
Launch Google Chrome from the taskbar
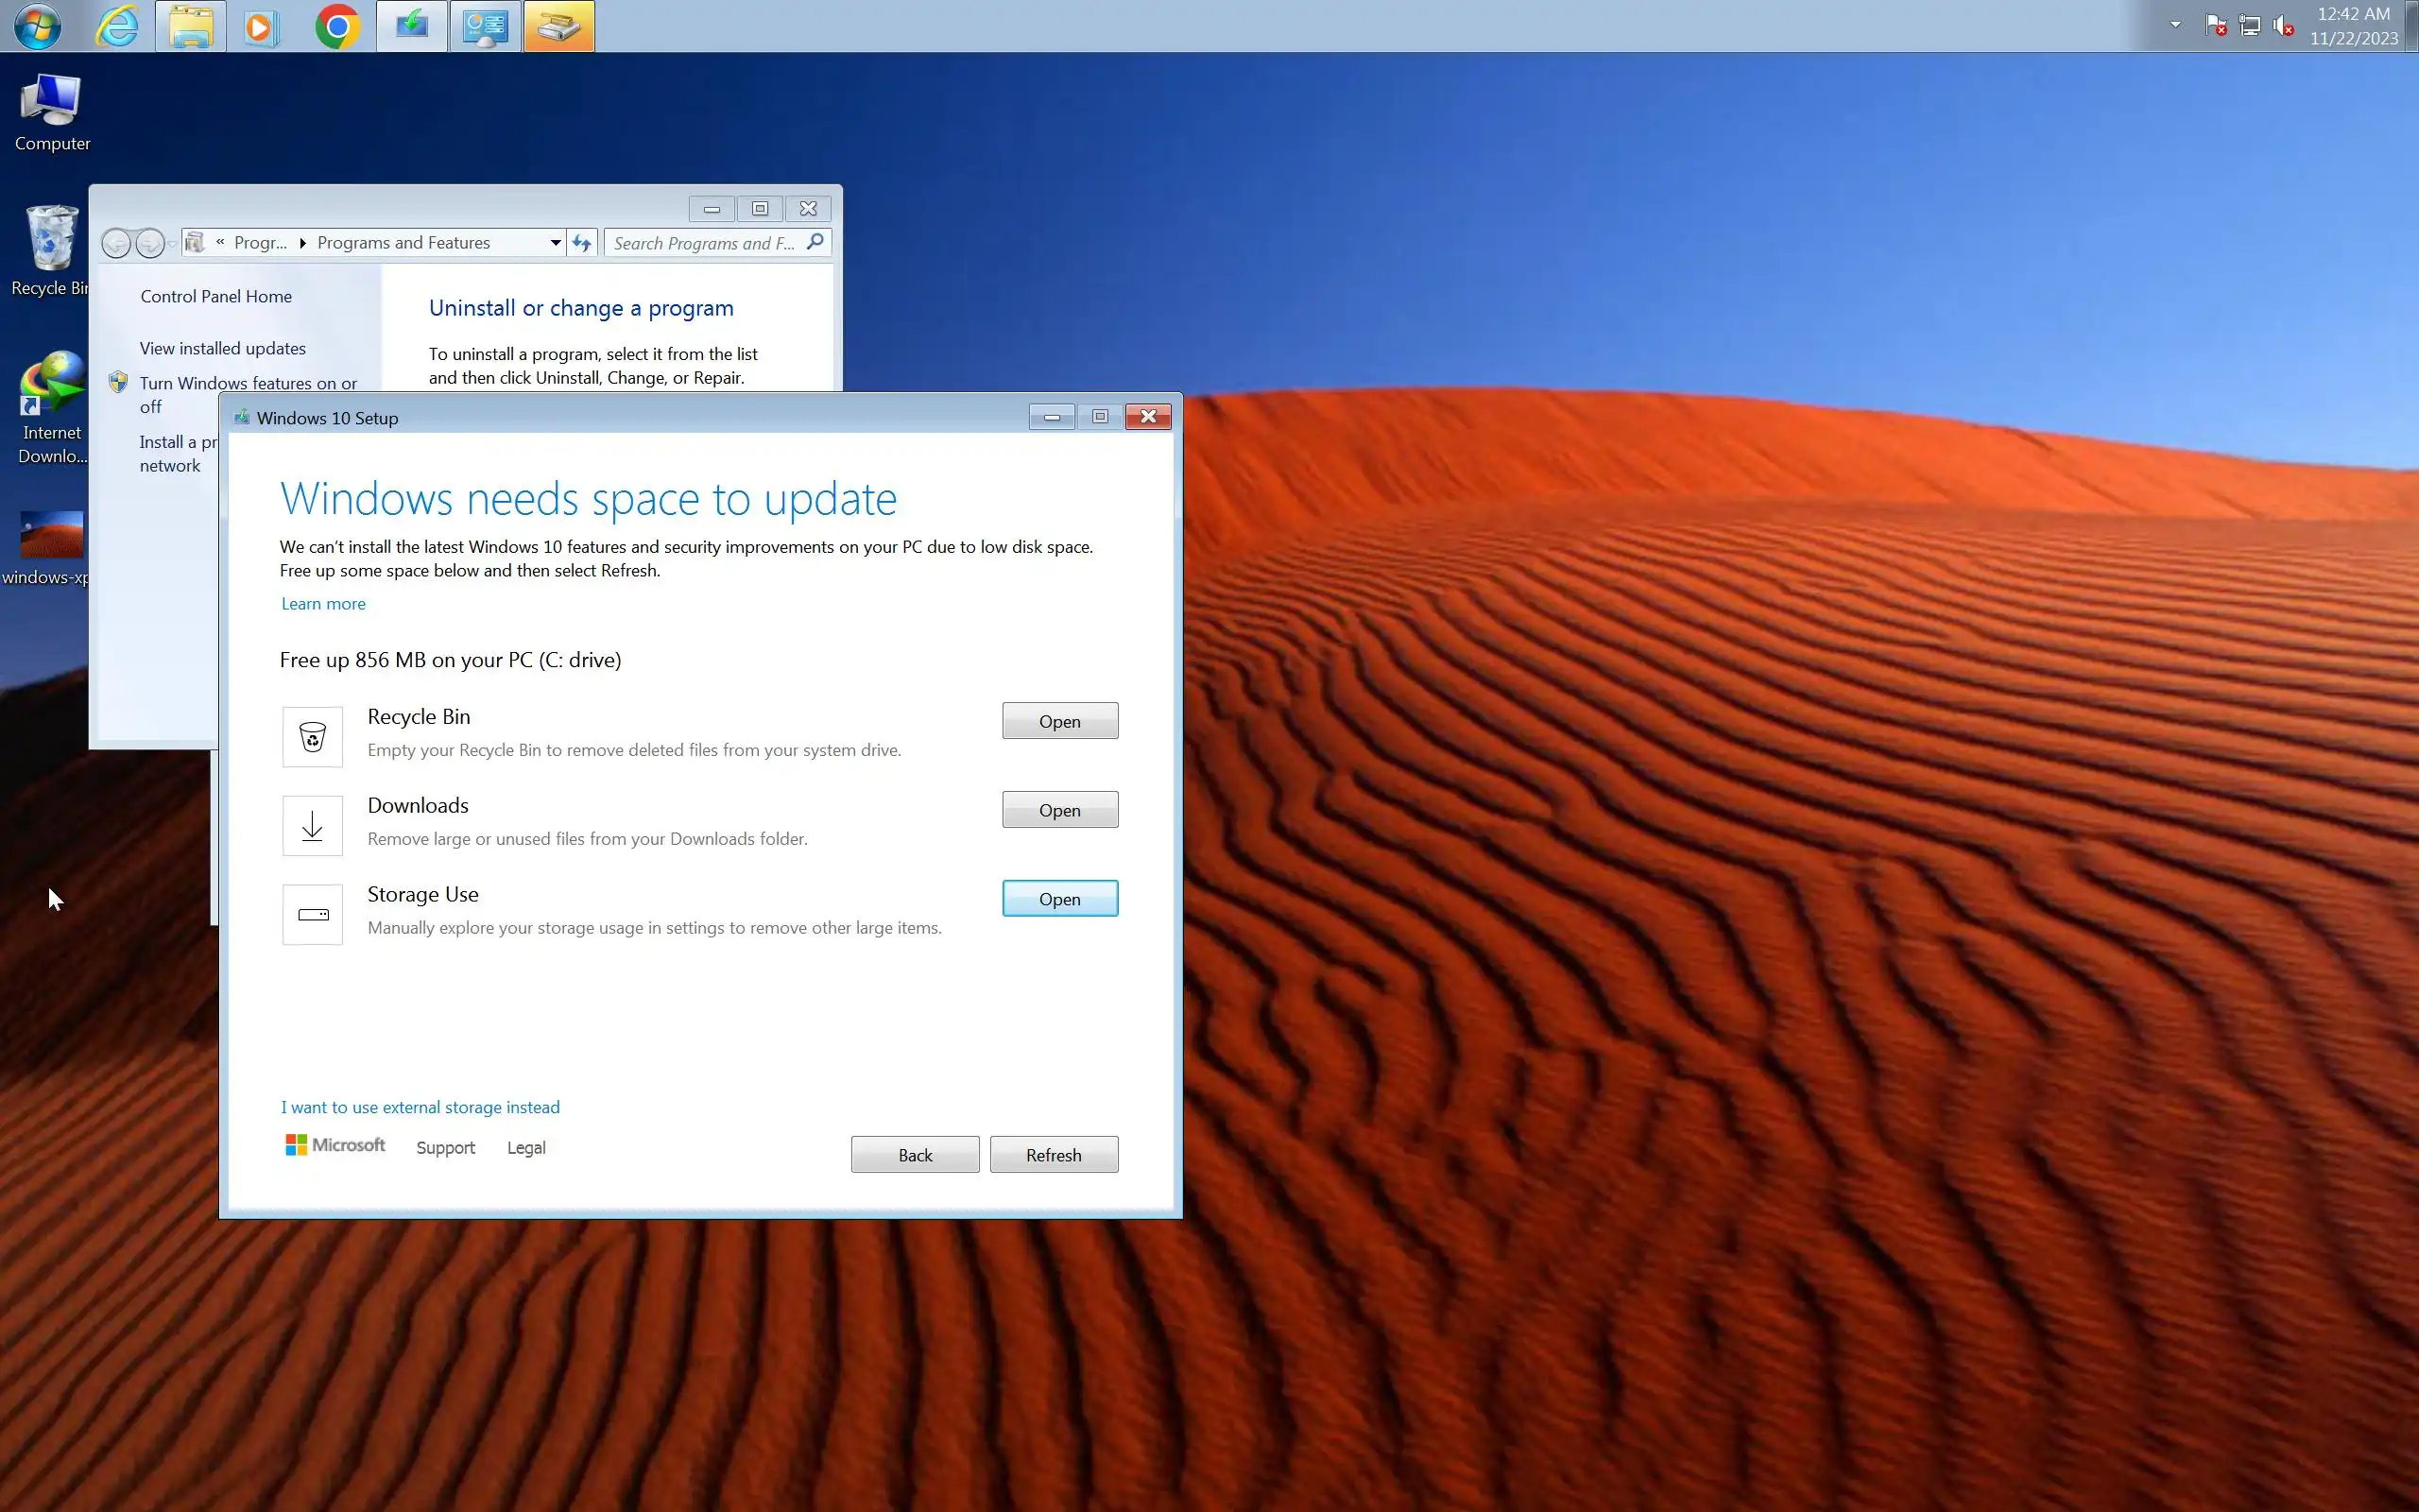coord(336,26)
